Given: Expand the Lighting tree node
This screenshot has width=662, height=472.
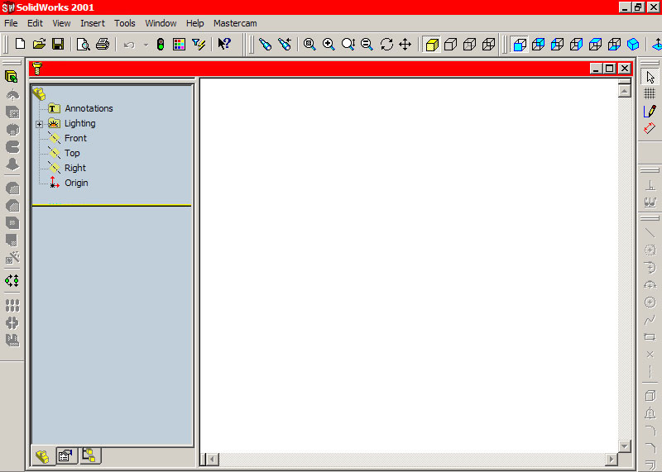Looking at the screenshot, I should (39, 124).
